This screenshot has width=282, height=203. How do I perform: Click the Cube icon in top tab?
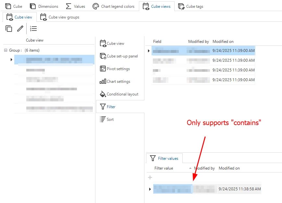[8, 6]
